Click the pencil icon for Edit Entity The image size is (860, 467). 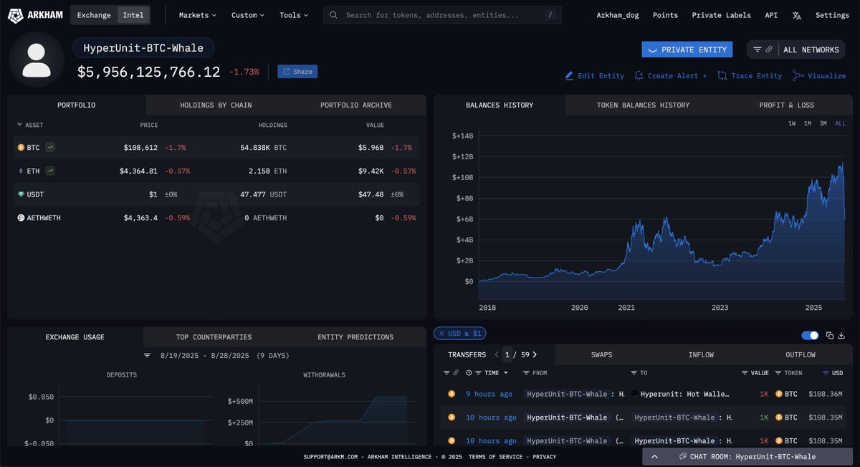(x=569, y=75)
